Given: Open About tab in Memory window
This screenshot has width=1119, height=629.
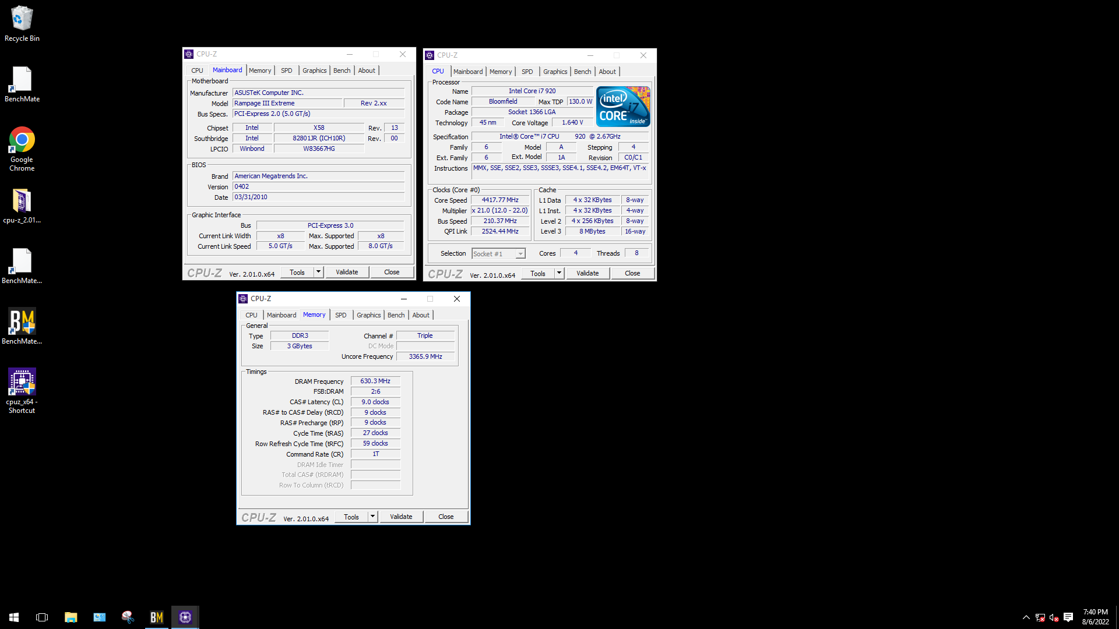Looking at the screenshot, I should (421, 315).
